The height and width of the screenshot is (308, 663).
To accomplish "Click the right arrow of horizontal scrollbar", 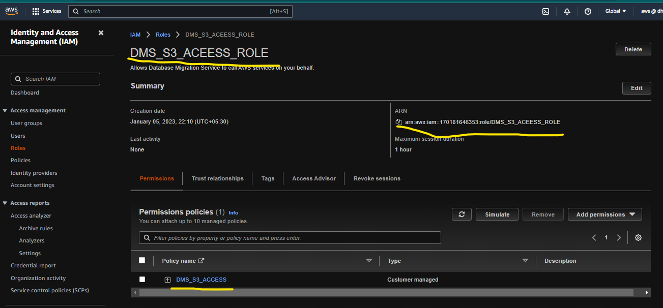I will (x=647, y=292).
